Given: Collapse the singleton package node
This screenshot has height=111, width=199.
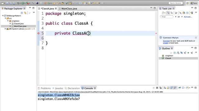Looking at the screenshot, I should pyautogui.click(x=8, y=21).
